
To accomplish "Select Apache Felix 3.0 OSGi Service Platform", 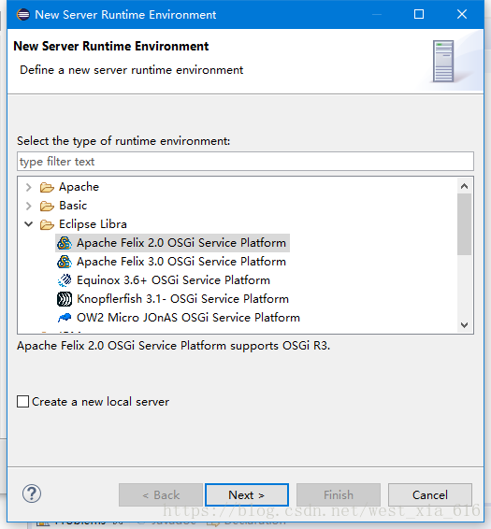I will (181, 262).
